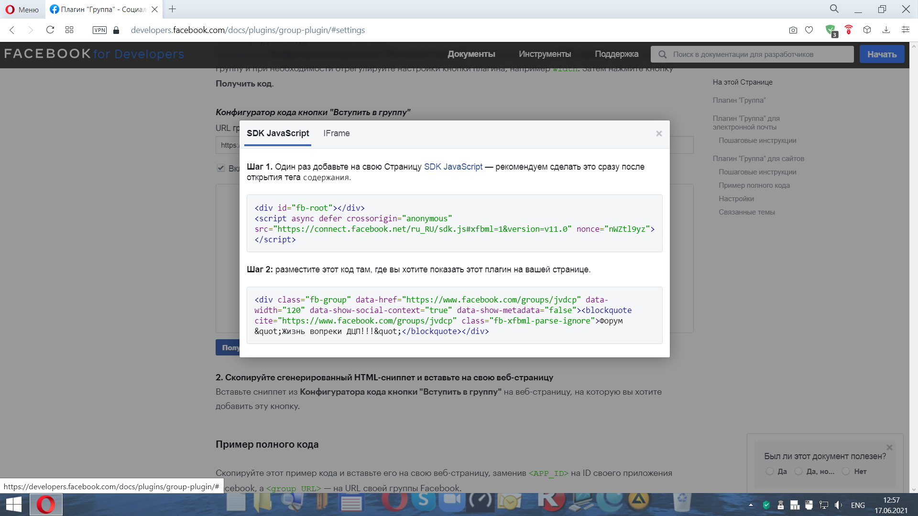The width and height of the screenshot is (918, 516).
Task: Open the Инструменты menu
Action: click(x=545, y=54)
